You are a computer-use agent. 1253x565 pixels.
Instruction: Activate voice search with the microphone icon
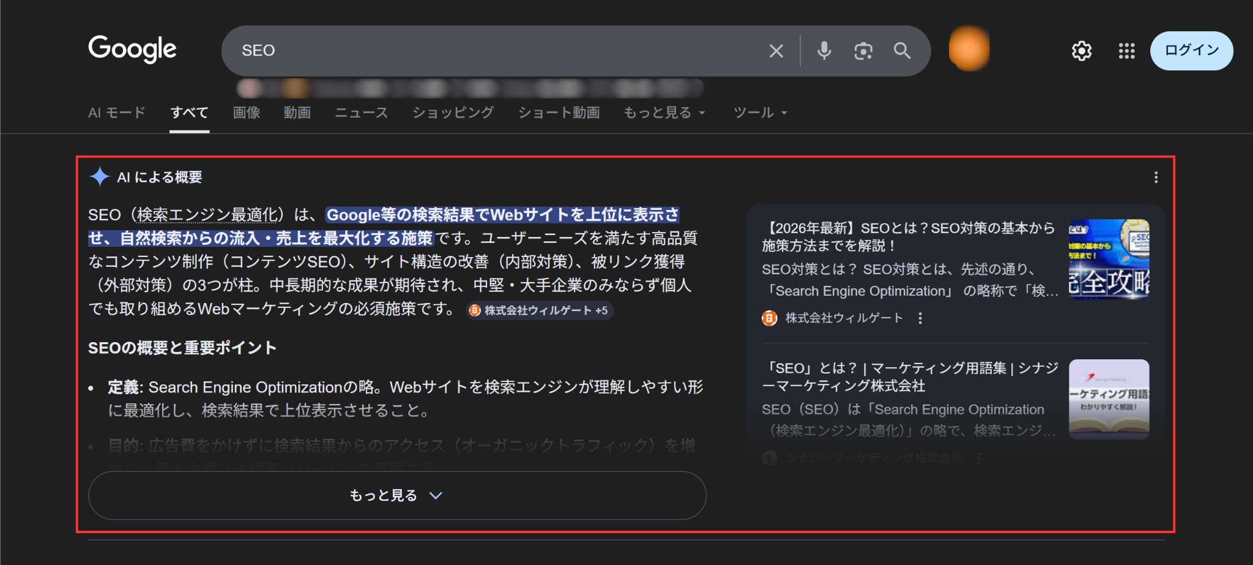pyautogui.click(x=823, y=51)
